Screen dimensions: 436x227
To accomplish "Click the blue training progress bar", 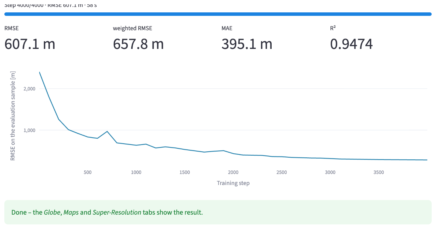I will pyautogui.click(x=218, y=14).
